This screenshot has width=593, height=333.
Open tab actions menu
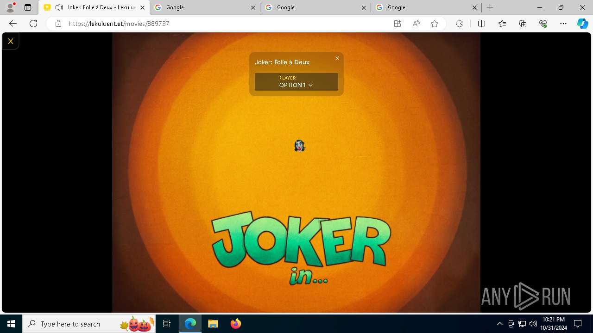click(28, 7)
